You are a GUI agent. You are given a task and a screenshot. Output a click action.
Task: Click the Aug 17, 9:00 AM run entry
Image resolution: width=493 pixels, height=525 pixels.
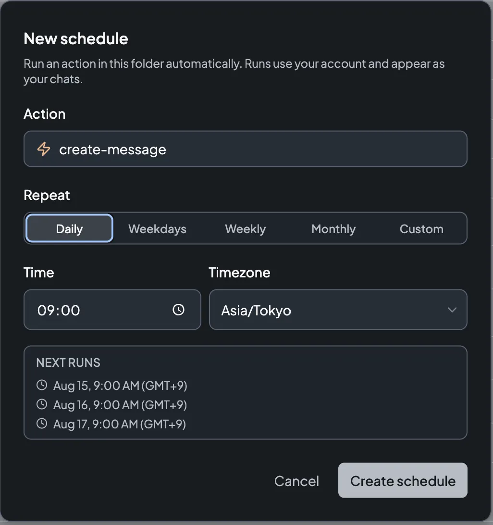coord(120,424)
